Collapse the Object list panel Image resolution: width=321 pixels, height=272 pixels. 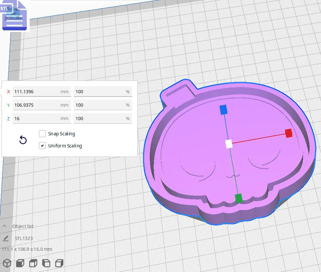click(x=4, y=226)
